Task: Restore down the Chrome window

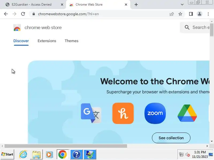Action: click(x=198, y=2)
